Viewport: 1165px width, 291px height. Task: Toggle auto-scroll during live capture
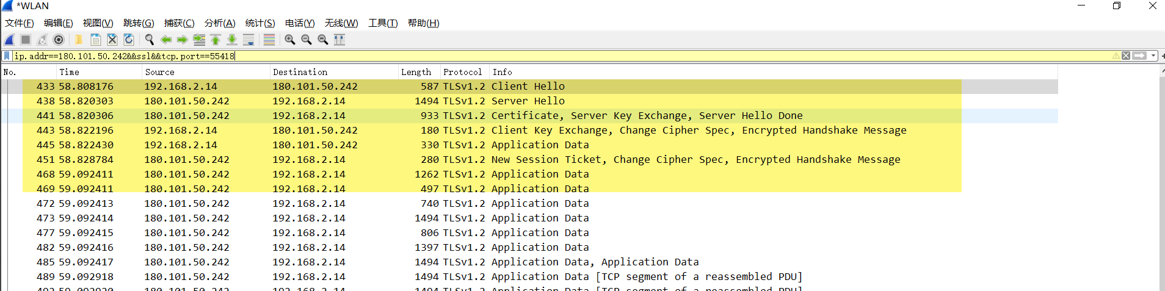point(249,40)
